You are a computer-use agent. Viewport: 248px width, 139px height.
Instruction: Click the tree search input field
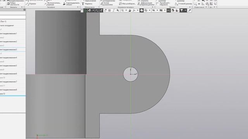point(13,17)
